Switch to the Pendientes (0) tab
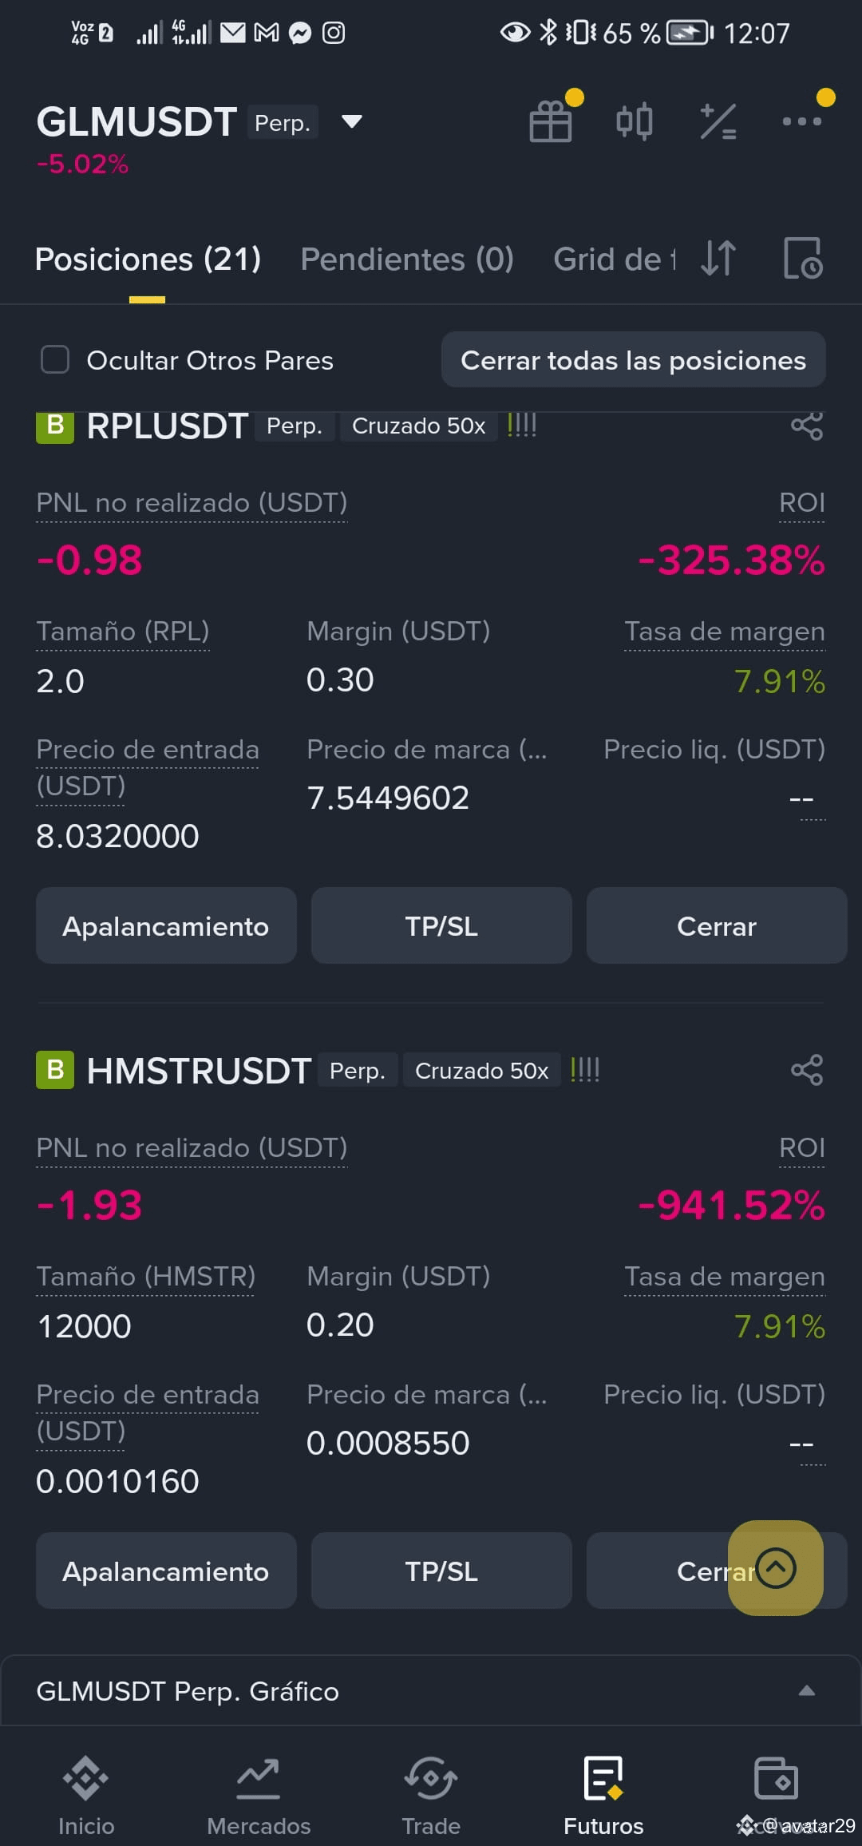This screenshot has width=862, height=1846. pyautogui.click(x=407, y=259)
